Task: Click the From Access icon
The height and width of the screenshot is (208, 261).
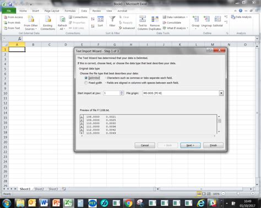Action: (13, 17)
